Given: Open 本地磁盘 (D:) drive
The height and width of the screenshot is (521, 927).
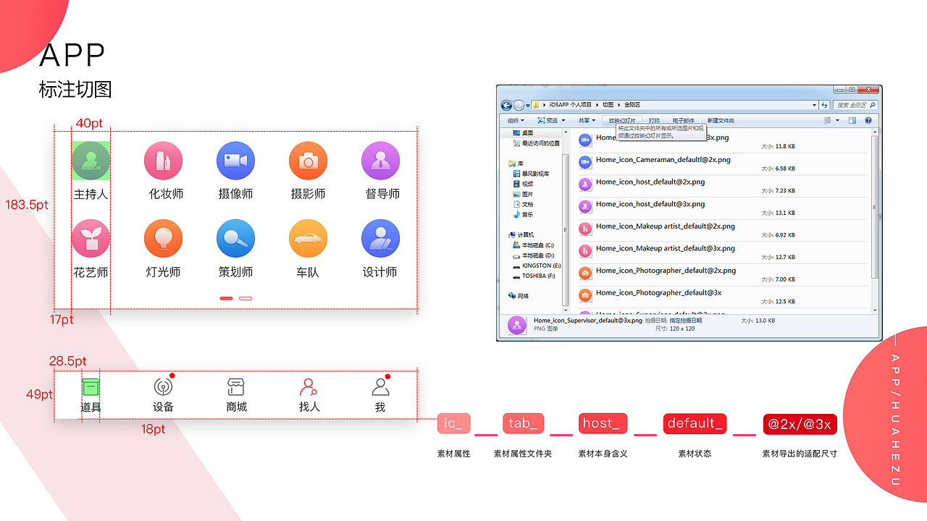Looking at the screenshot, I should [x=533, y=255].
